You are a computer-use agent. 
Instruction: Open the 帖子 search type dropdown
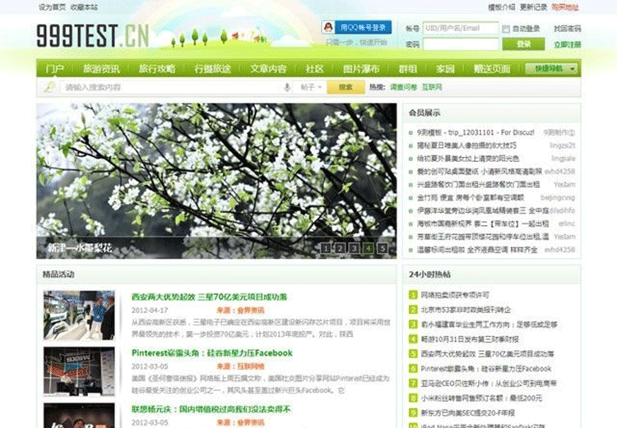click(311, 87)
